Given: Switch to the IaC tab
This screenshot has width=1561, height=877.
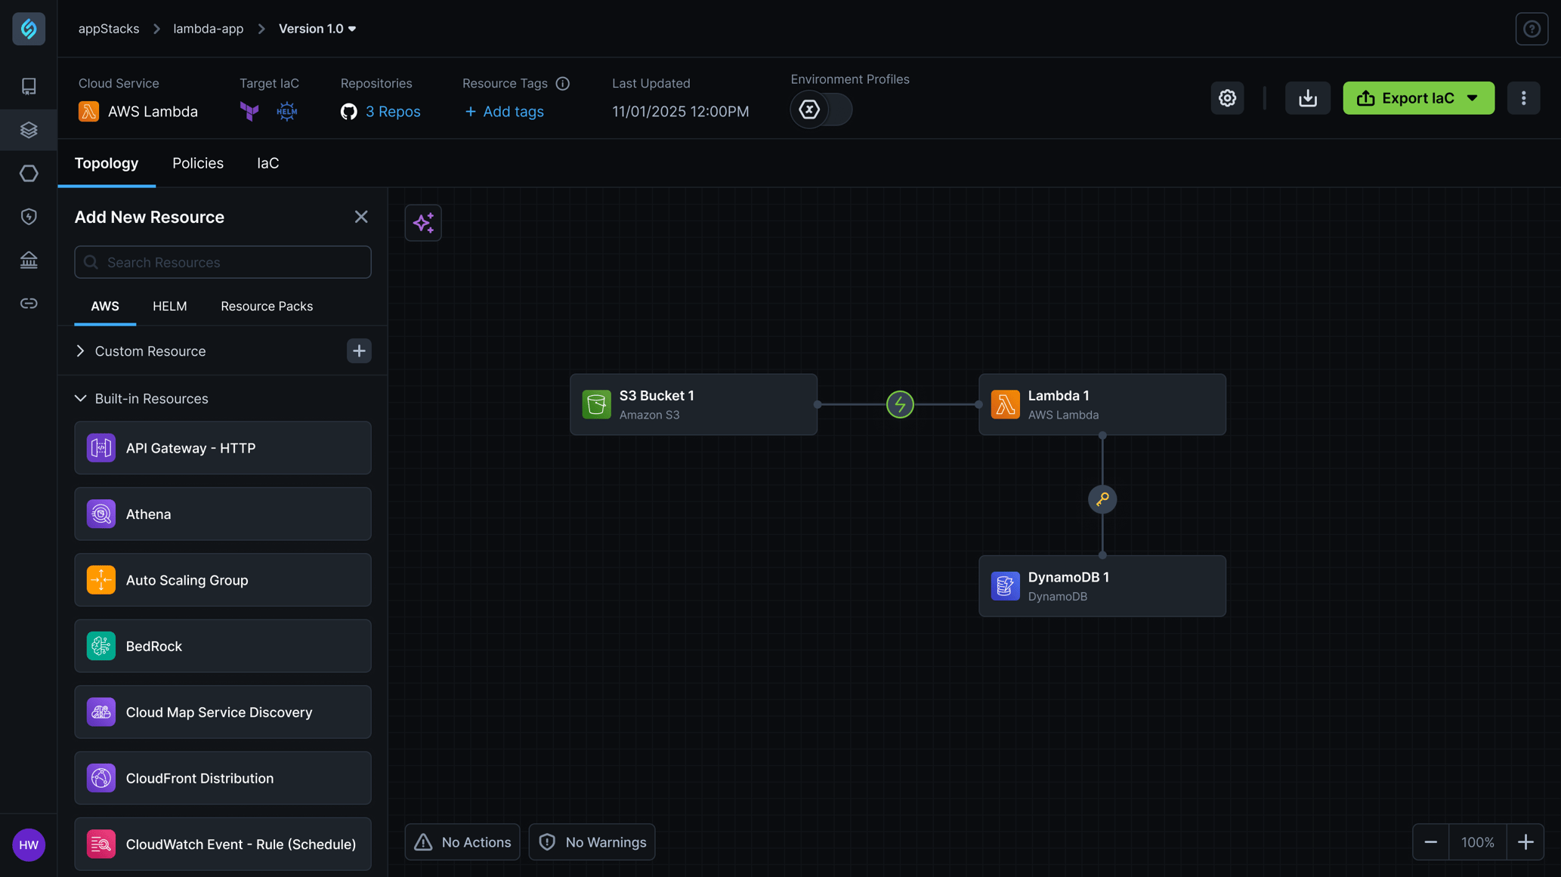Looking at the screenshot, I should click(x=267, y=163).
